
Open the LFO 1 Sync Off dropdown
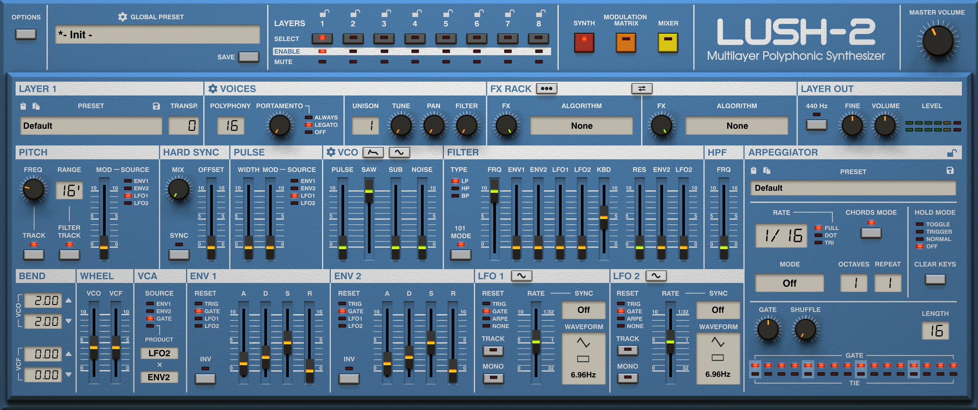583,310
